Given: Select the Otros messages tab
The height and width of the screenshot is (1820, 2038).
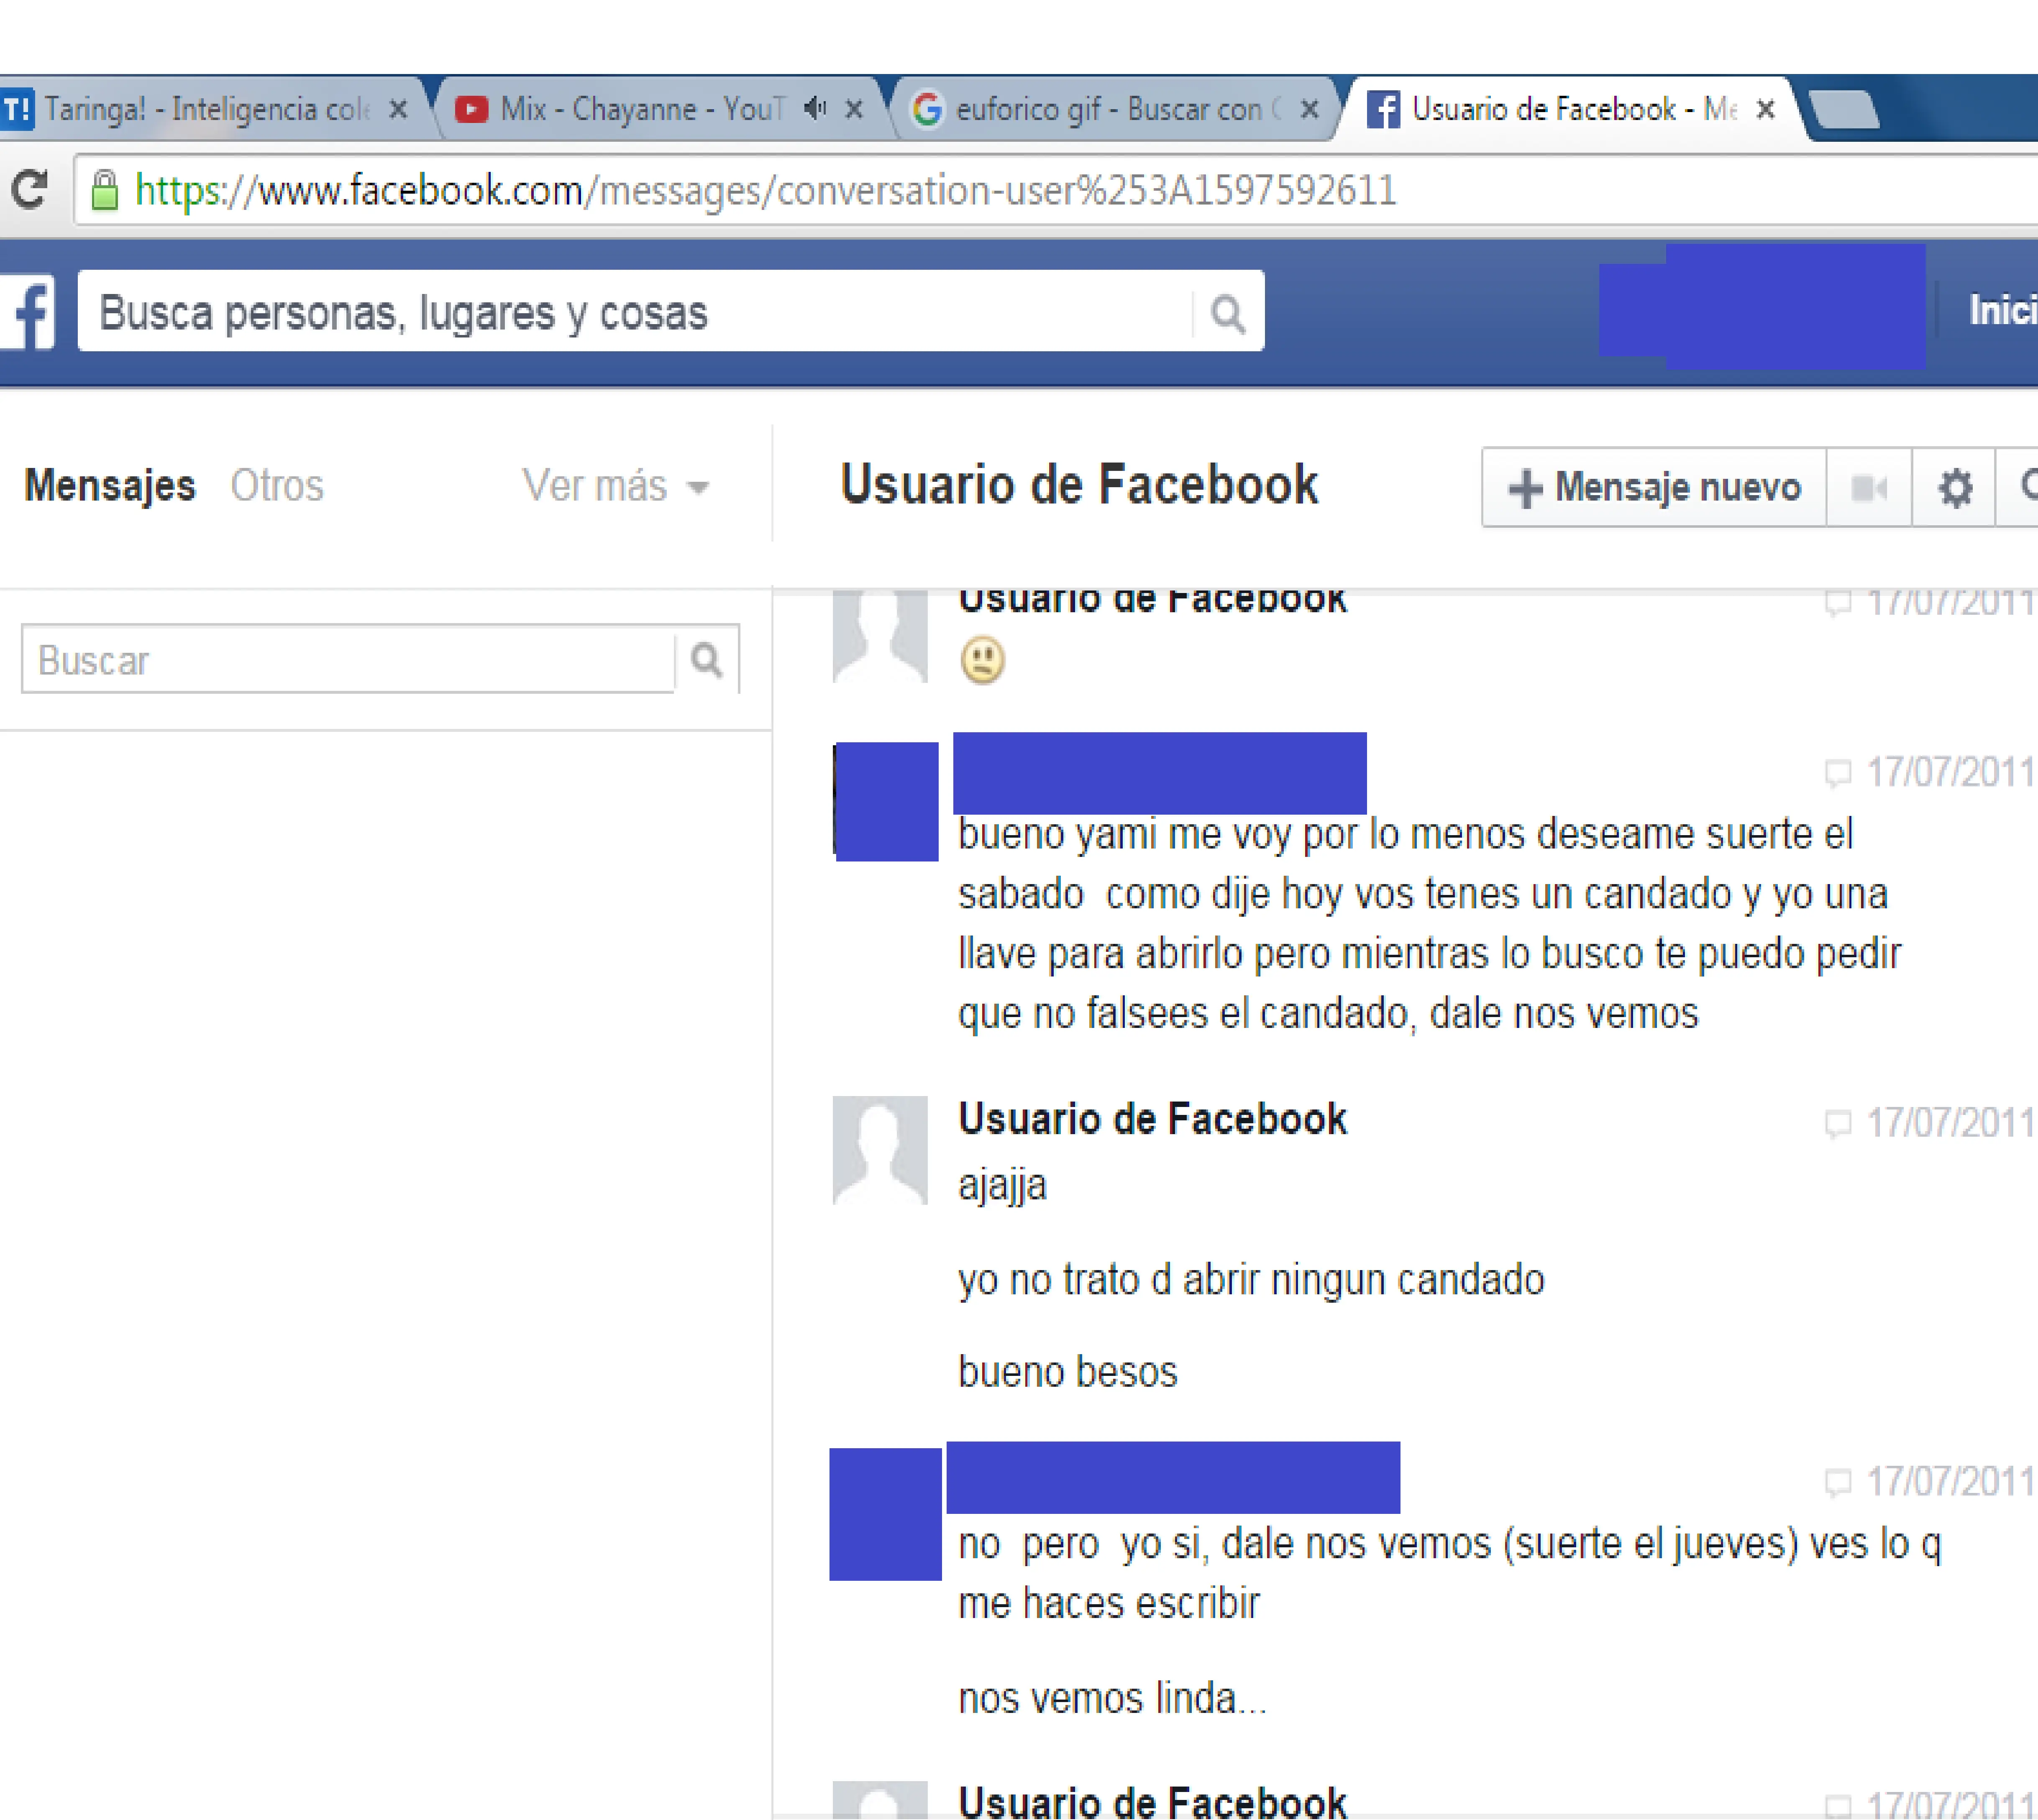Looking at the screenshot, I should click(277, 486).
